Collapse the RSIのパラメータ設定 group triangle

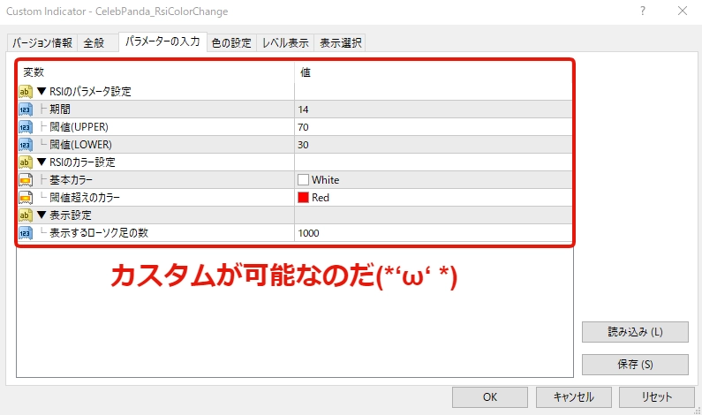[42, 91]
